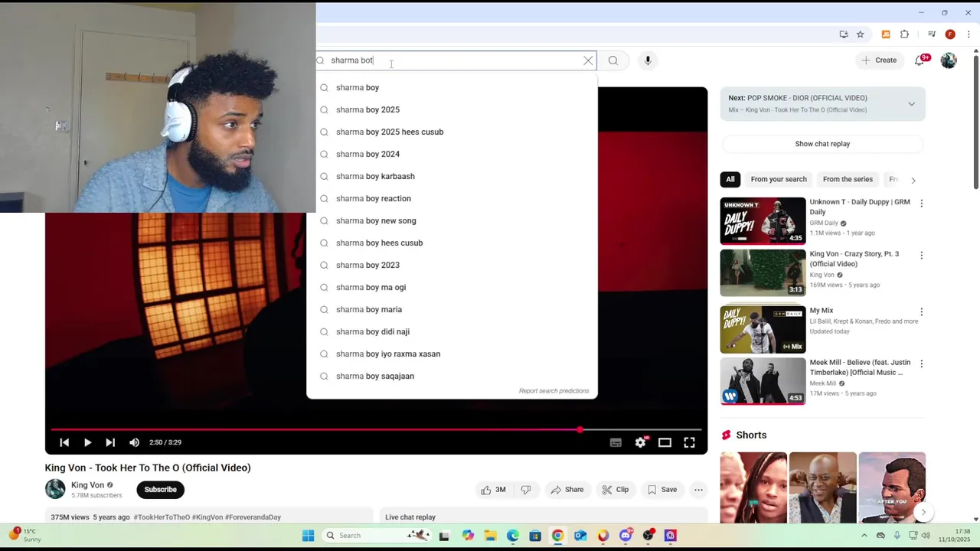Image resolution: width=980 pixels, height=551 pixels.
Task: Bookmark this page with the star icon
Action: pos(860,34)
